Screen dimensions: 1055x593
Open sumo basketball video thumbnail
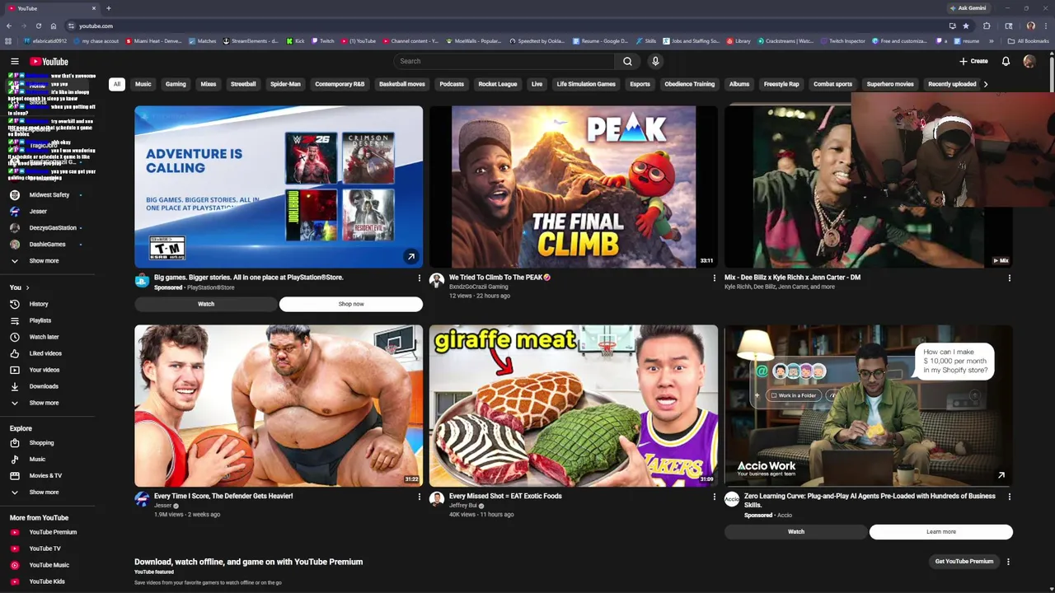point(279,405)
